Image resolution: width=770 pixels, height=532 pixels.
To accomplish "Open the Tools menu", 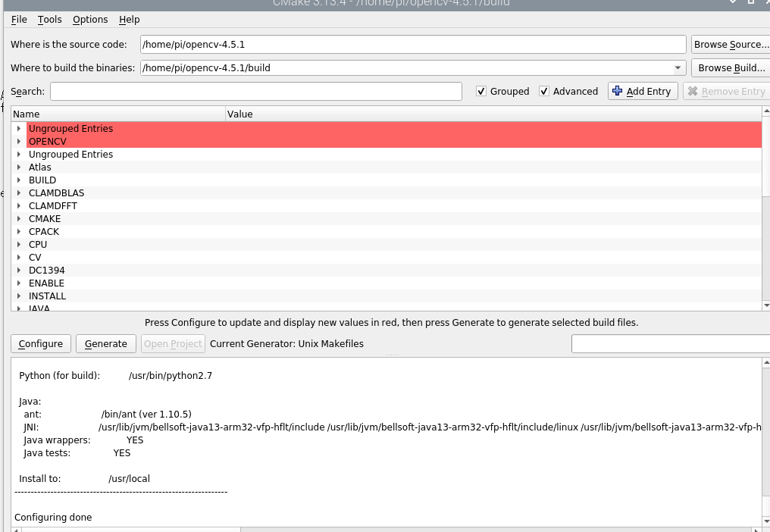I will 49,19.
